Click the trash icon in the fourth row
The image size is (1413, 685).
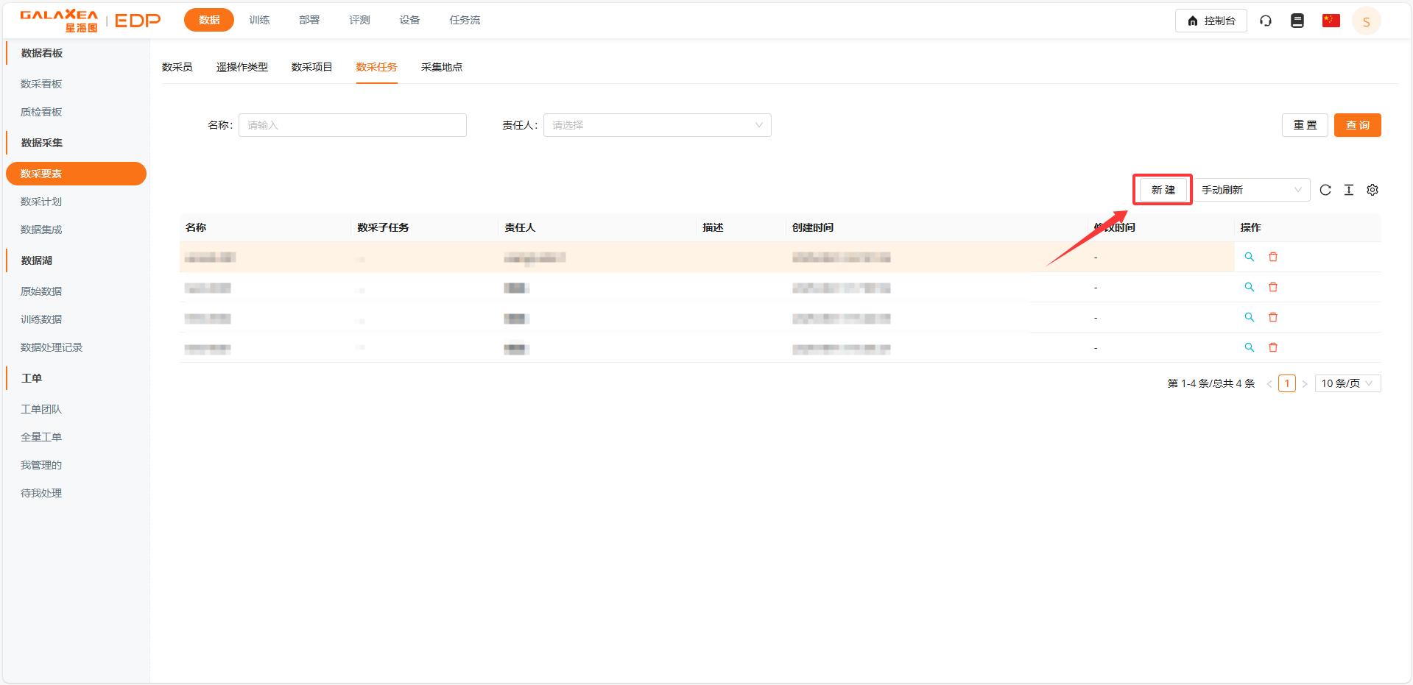point(1272,347)
